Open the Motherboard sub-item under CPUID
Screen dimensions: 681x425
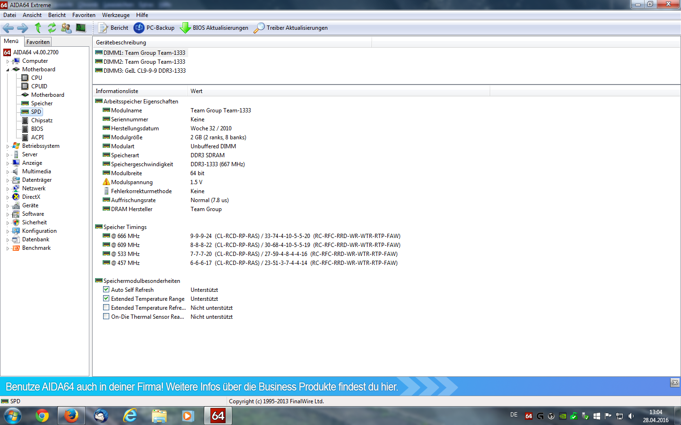[x=48, y=95]
